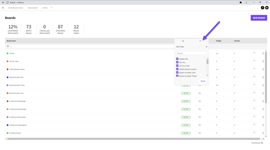Create a board with NEW BOARD

click(x=259, y=18)
